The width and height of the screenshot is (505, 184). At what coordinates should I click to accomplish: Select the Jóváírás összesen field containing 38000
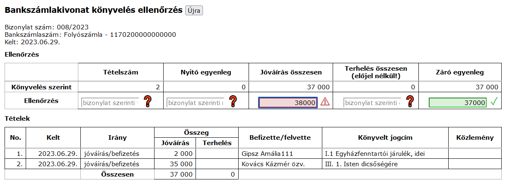(x=288, y=103)
